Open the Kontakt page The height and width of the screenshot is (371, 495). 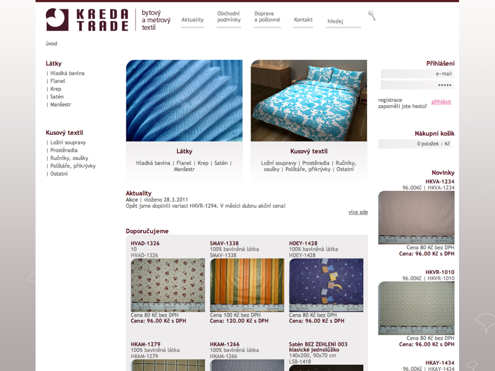pyautogui.click(x=303, y=20)
